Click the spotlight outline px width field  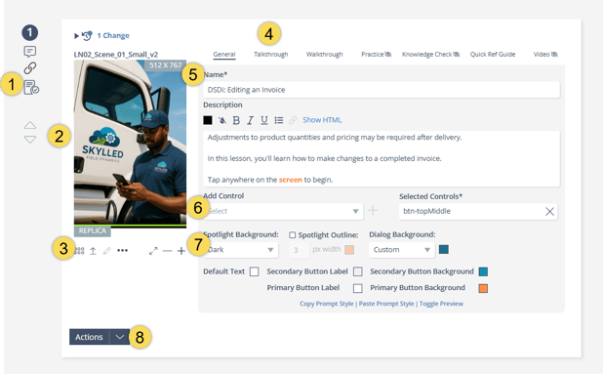coord(300,250)
